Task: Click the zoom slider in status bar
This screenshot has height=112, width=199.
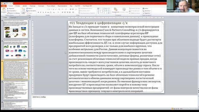Action: [x=190, y=109]
